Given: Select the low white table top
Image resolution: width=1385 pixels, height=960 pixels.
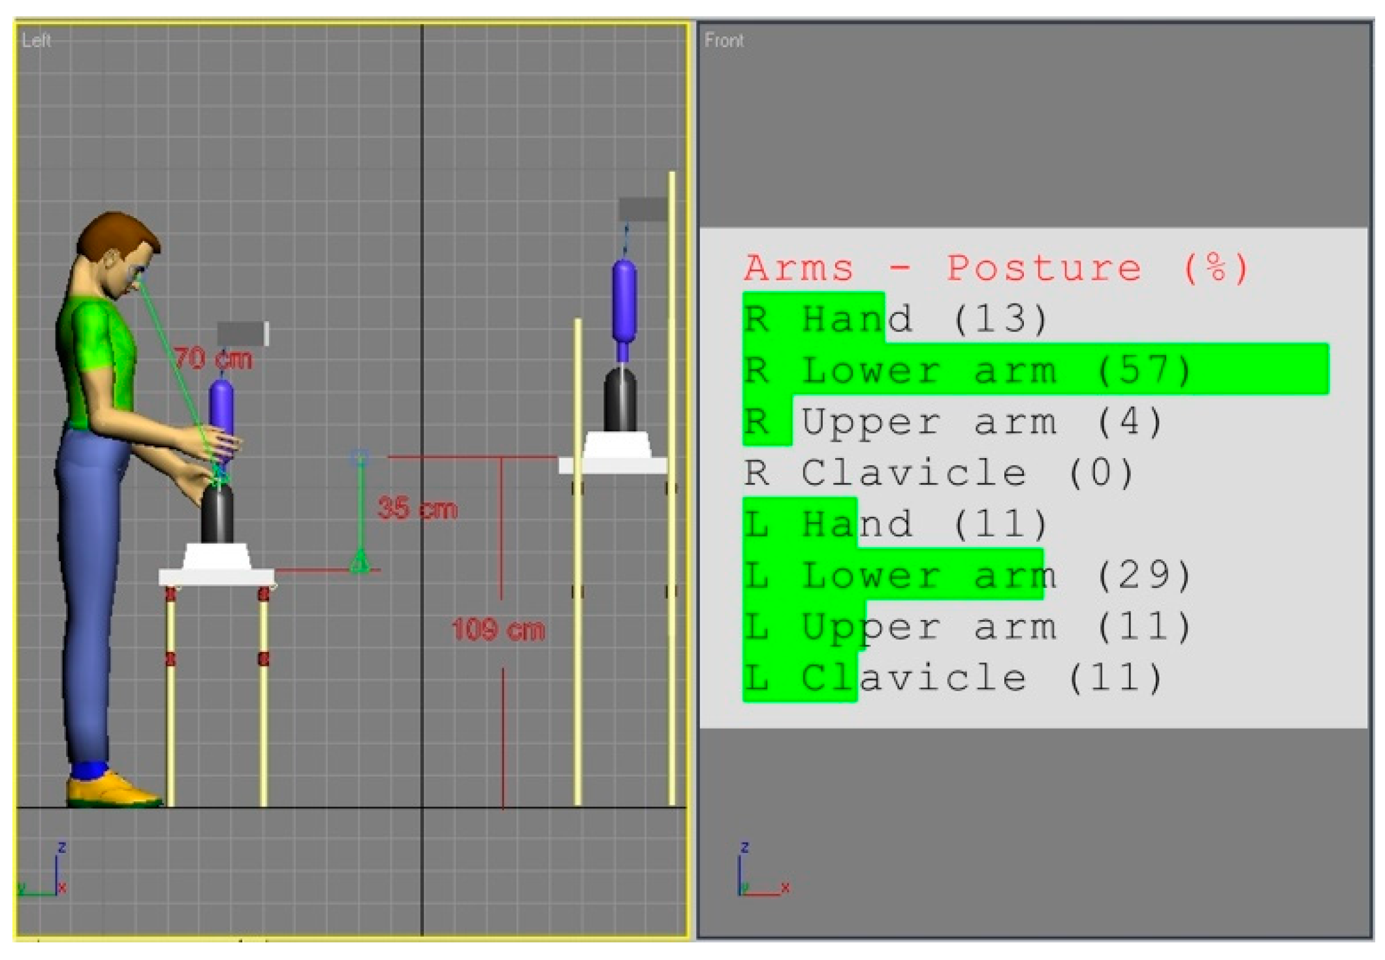Looking at the screenshot, I should [x=216, y=577].
